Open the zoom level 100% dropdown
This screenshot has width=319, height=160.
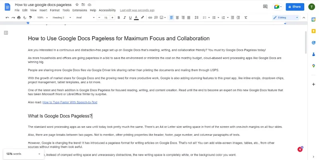click(x=42, y=18)
